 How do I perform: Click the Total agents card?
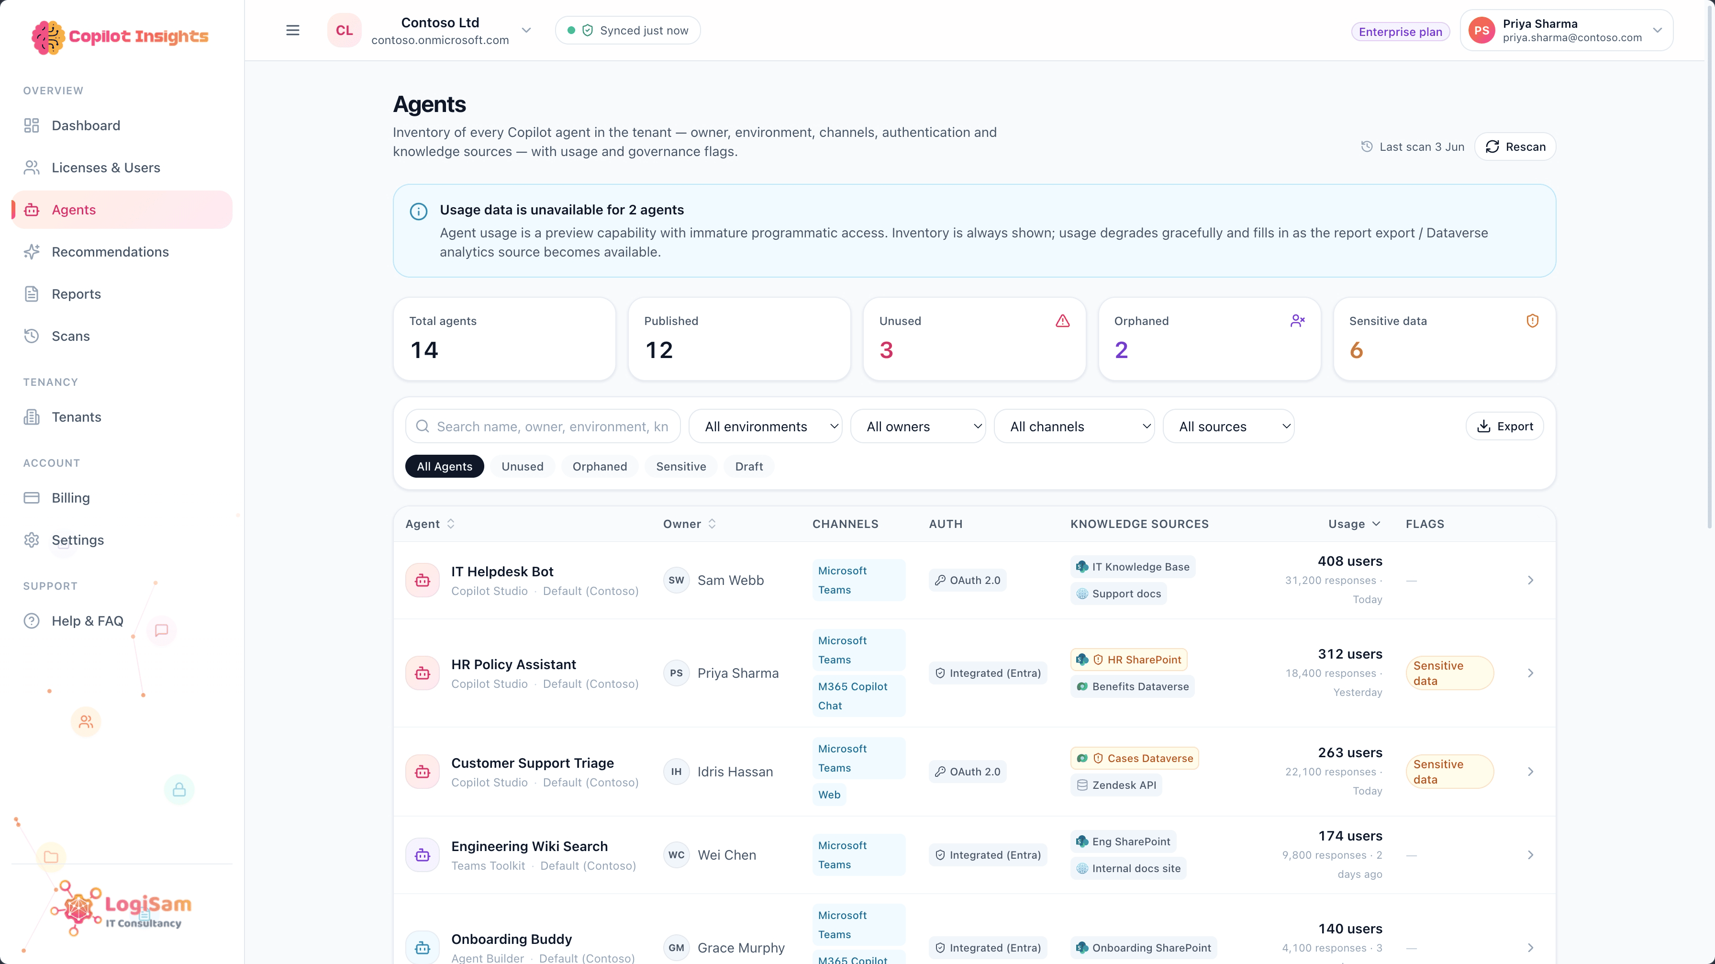point(504,339)
